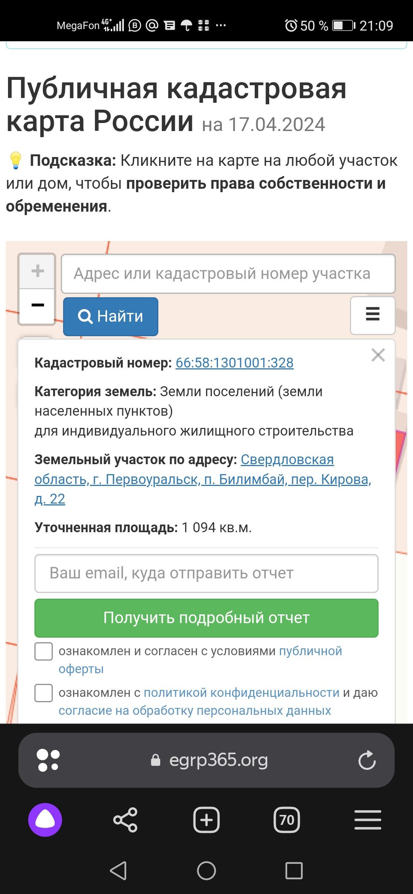Tap the email input for the report
The image size is (413, 894).
coord(206,573)
